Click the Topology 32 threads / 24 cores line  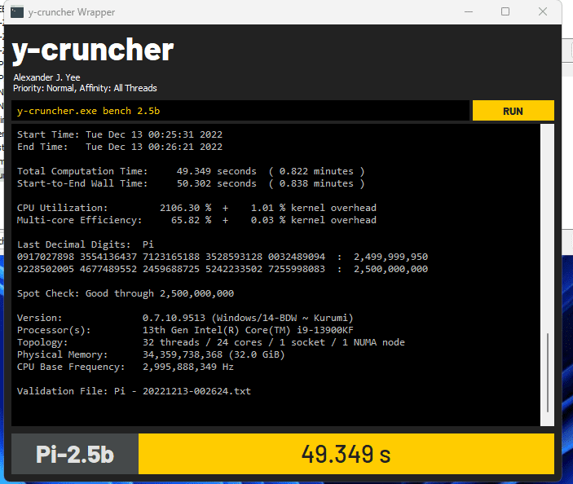[211, 342]
